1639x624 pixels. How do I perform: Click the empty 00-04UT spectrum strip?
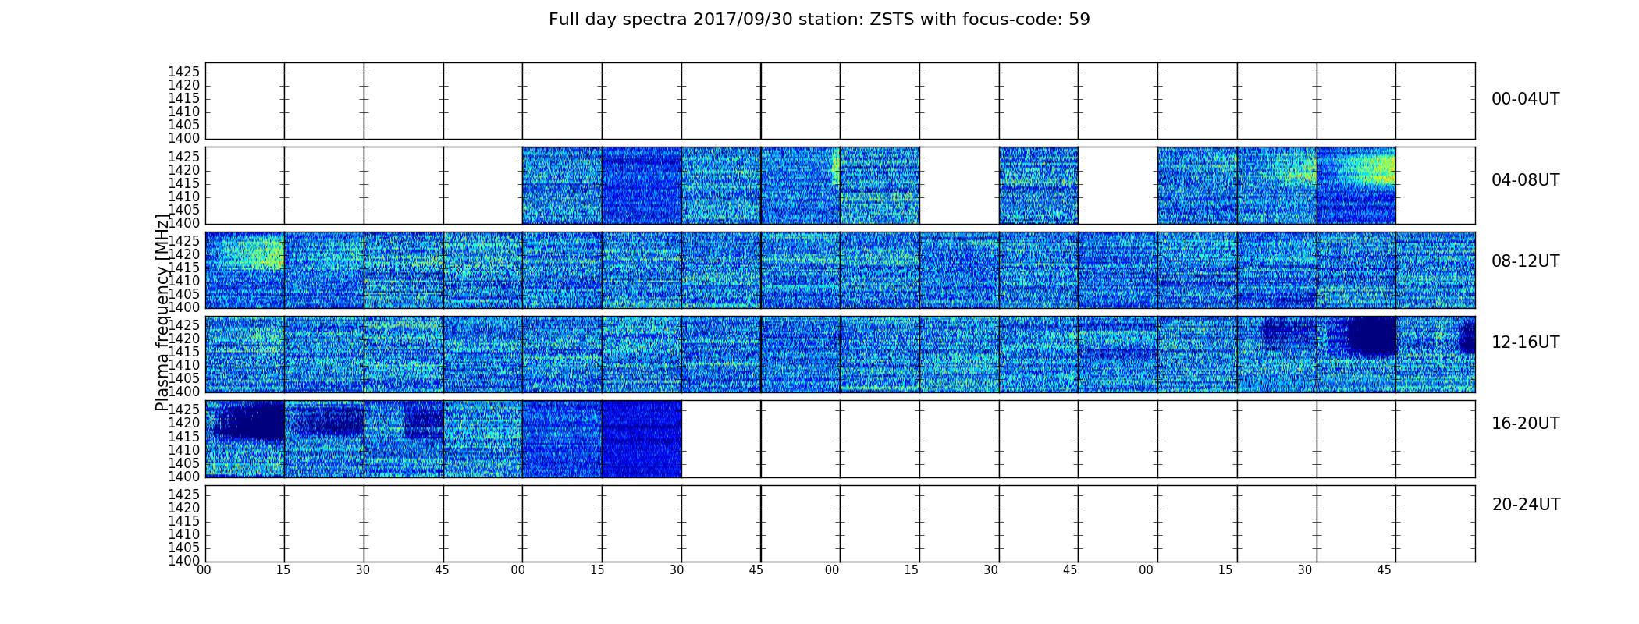coord(840,101)
